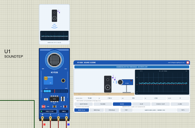The image size is (195, 128).
Task: Select the SOUNDTEP component name label
Action: (x=14, y=57)
